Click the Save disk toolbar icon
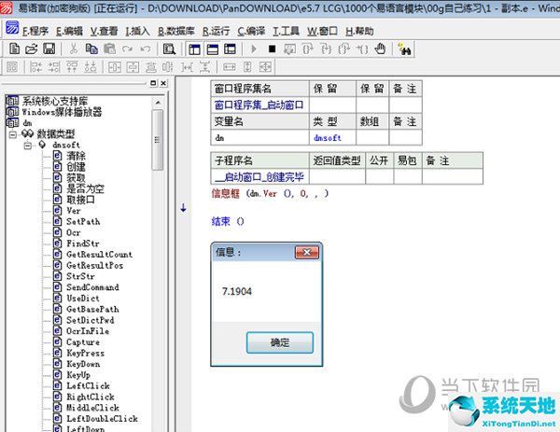Viewport: 560px width, 432px height. point(49,49)
